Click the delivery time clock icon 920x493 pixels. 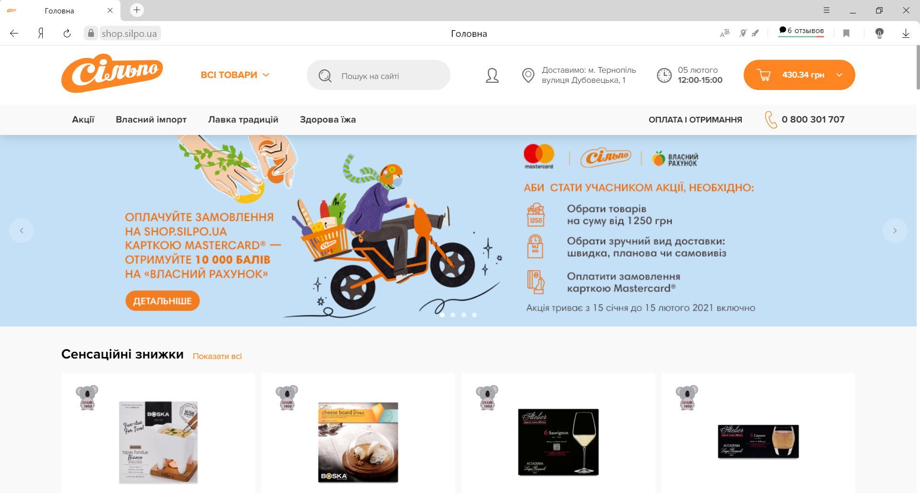pos(664,75)
